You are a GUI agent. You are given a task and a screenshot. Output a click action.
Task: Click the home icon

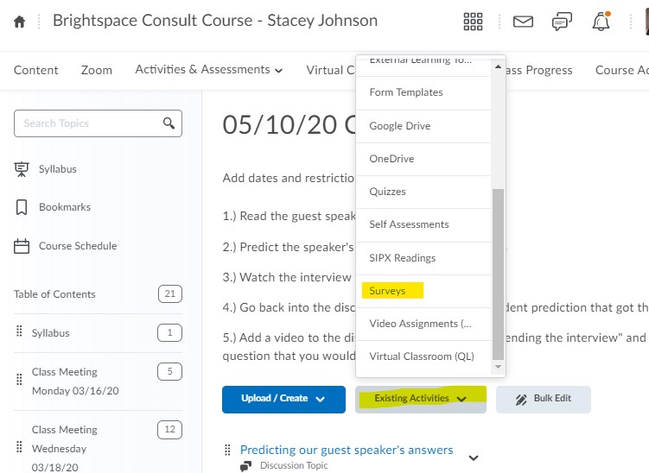point(19,22)
